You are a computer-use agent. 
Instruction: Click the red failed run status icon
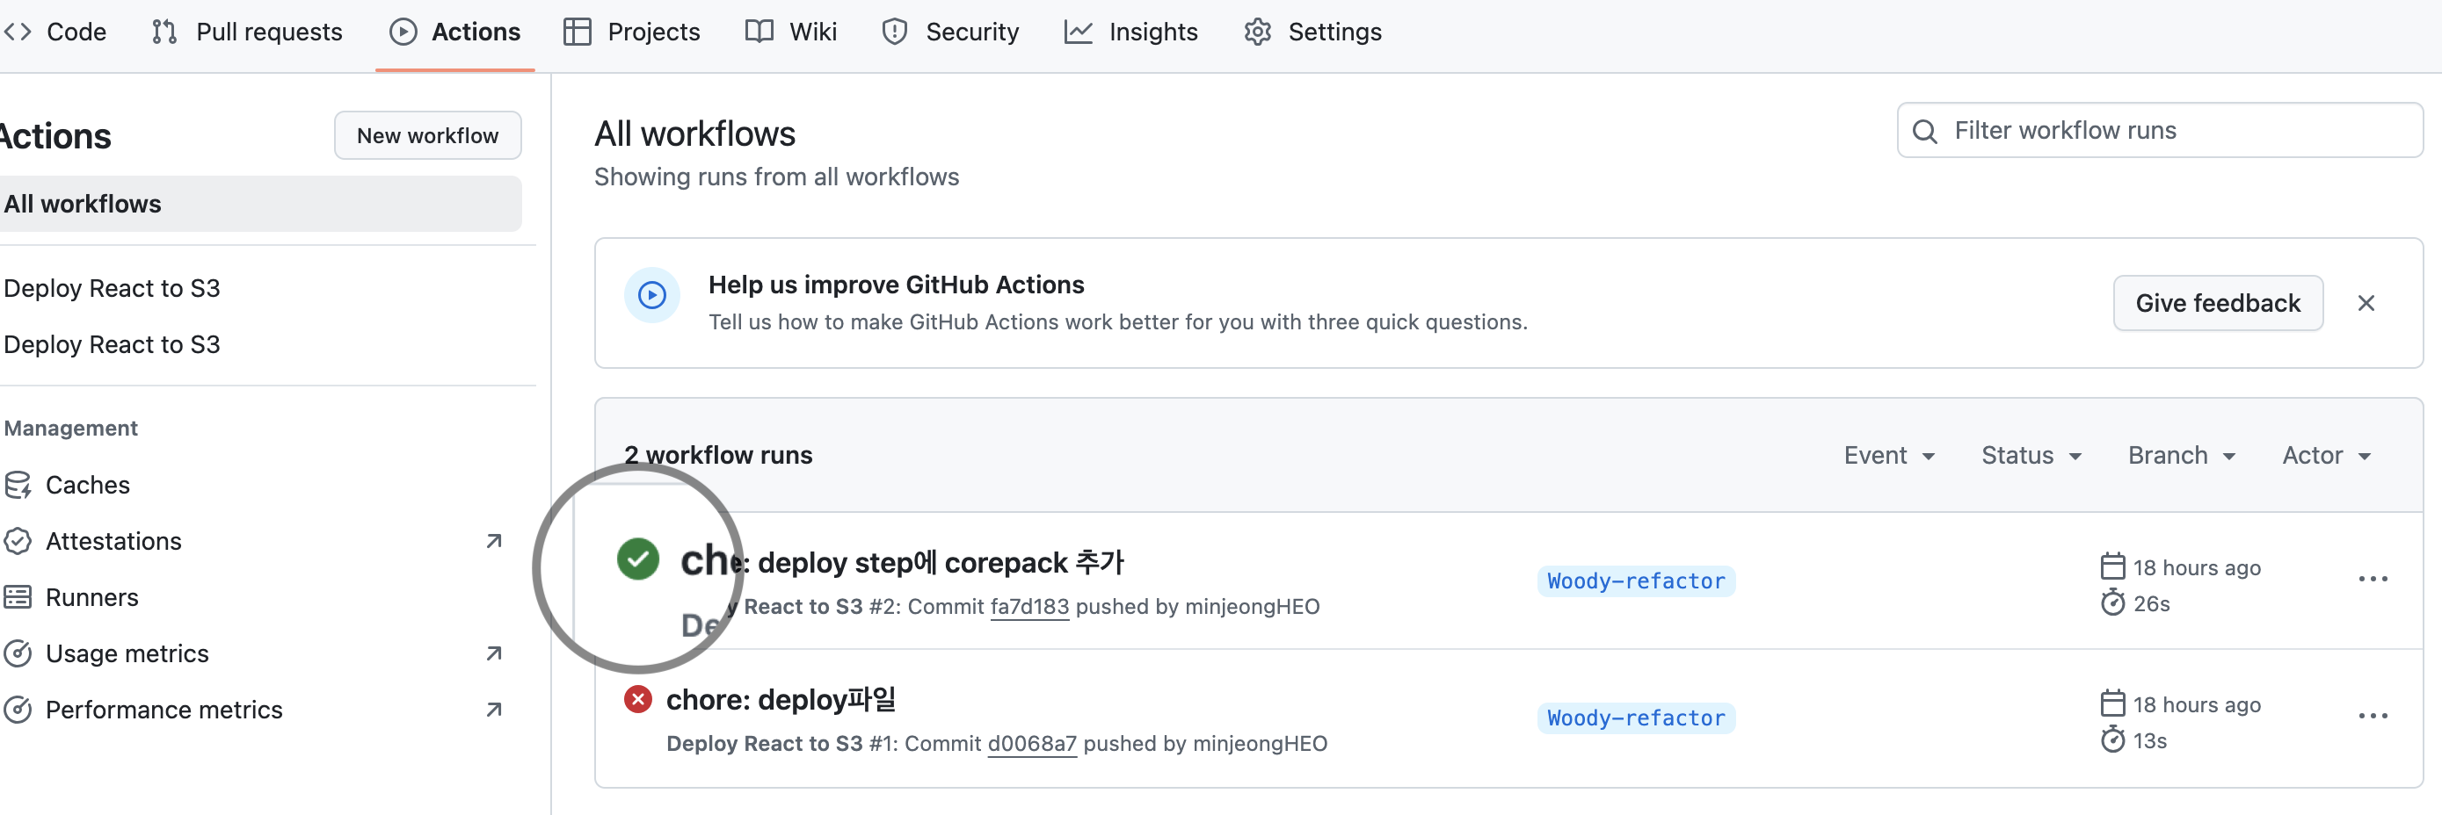click(638, 700)
